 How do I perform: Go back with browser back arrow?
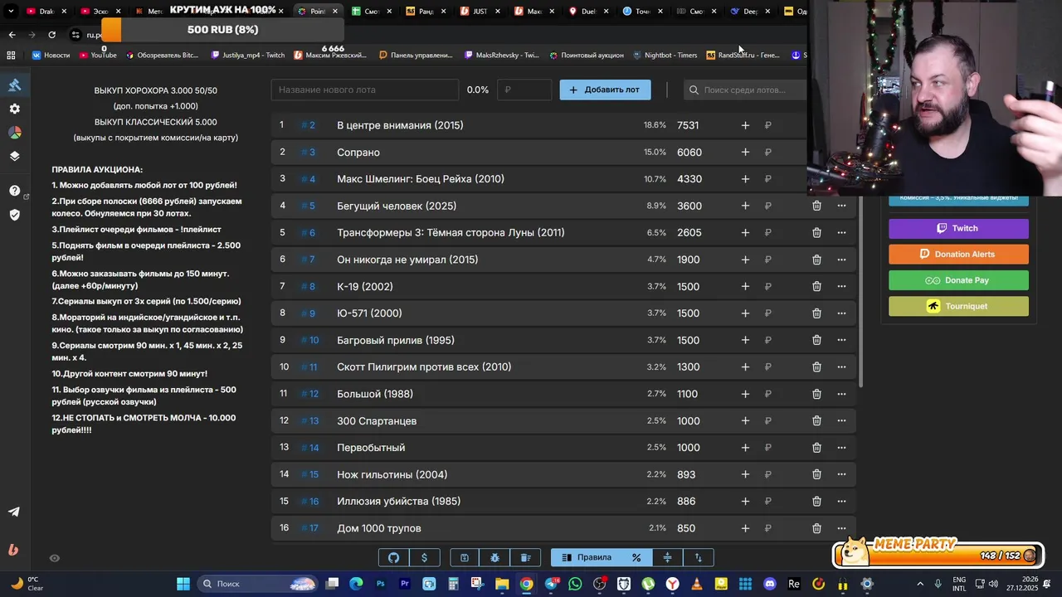tap(12, 35)
